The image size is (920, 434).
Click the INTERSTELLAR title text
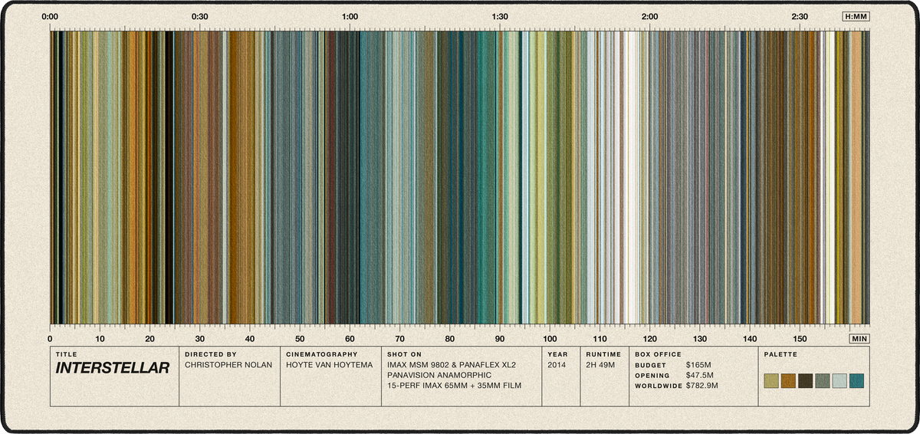112,368
